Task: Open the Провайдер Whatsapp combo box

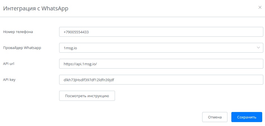Action: 161,48
